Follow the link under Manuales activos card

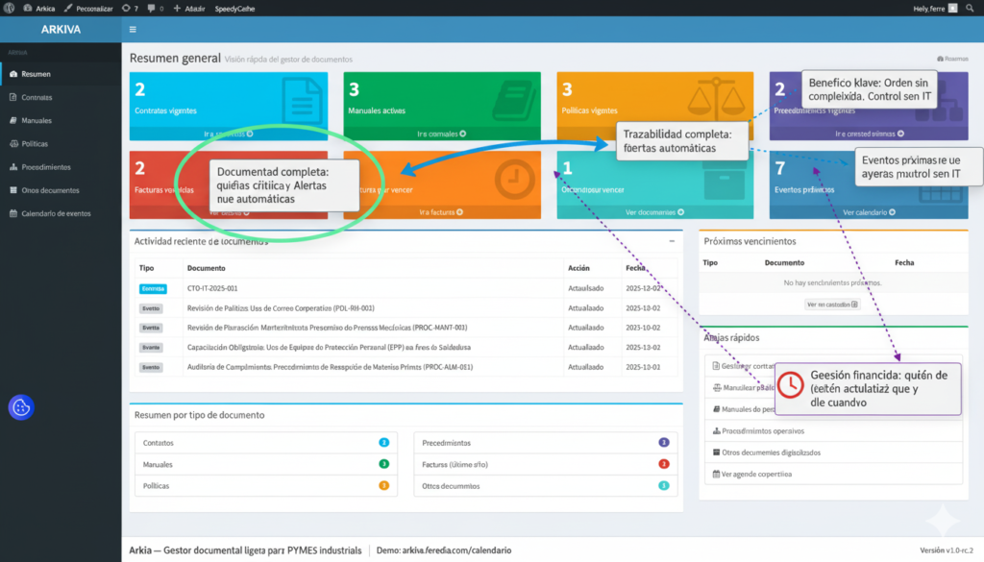pyautogui.click(x=442, y=134)
